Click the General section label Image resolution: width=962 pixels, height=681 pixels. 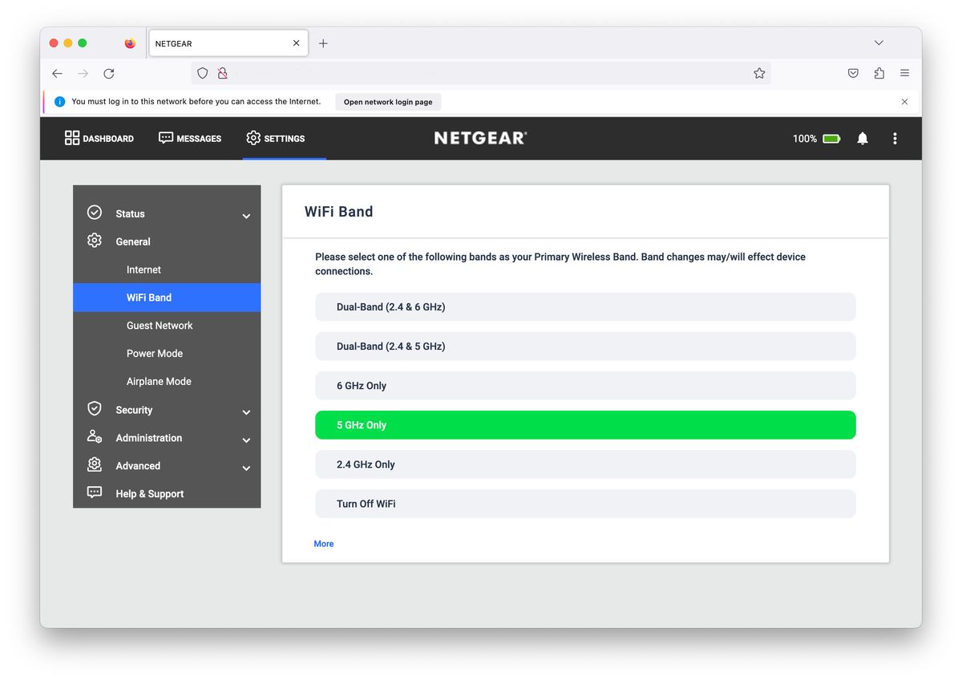[133, 241]
